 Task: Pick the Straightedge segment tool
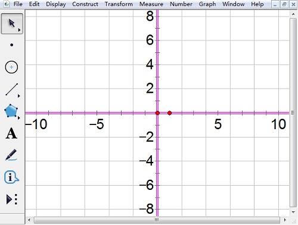(12, 89)
